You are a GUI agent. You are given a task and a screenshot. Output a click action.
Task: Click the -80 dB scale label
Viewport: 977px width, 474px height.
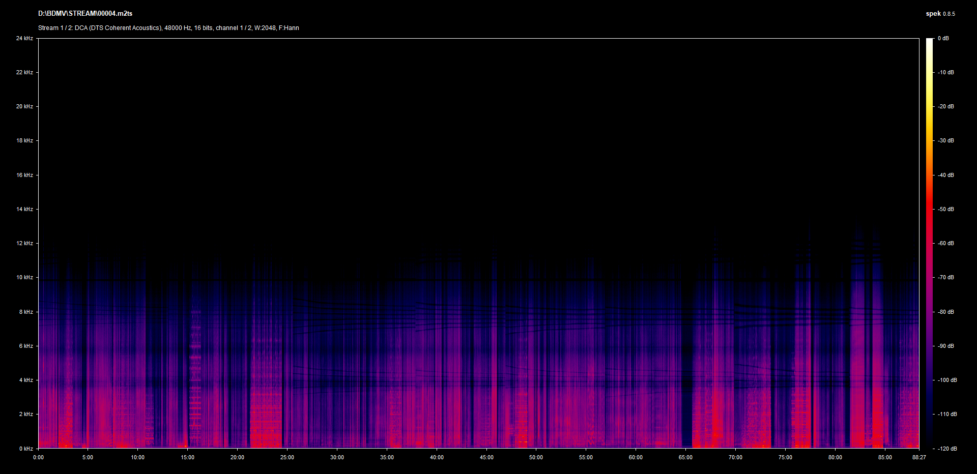click(946, 312)
